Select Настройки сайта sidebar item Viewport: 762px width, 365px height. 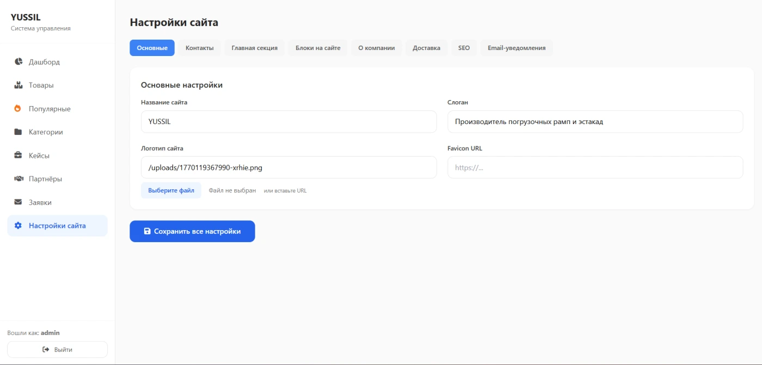57,225
